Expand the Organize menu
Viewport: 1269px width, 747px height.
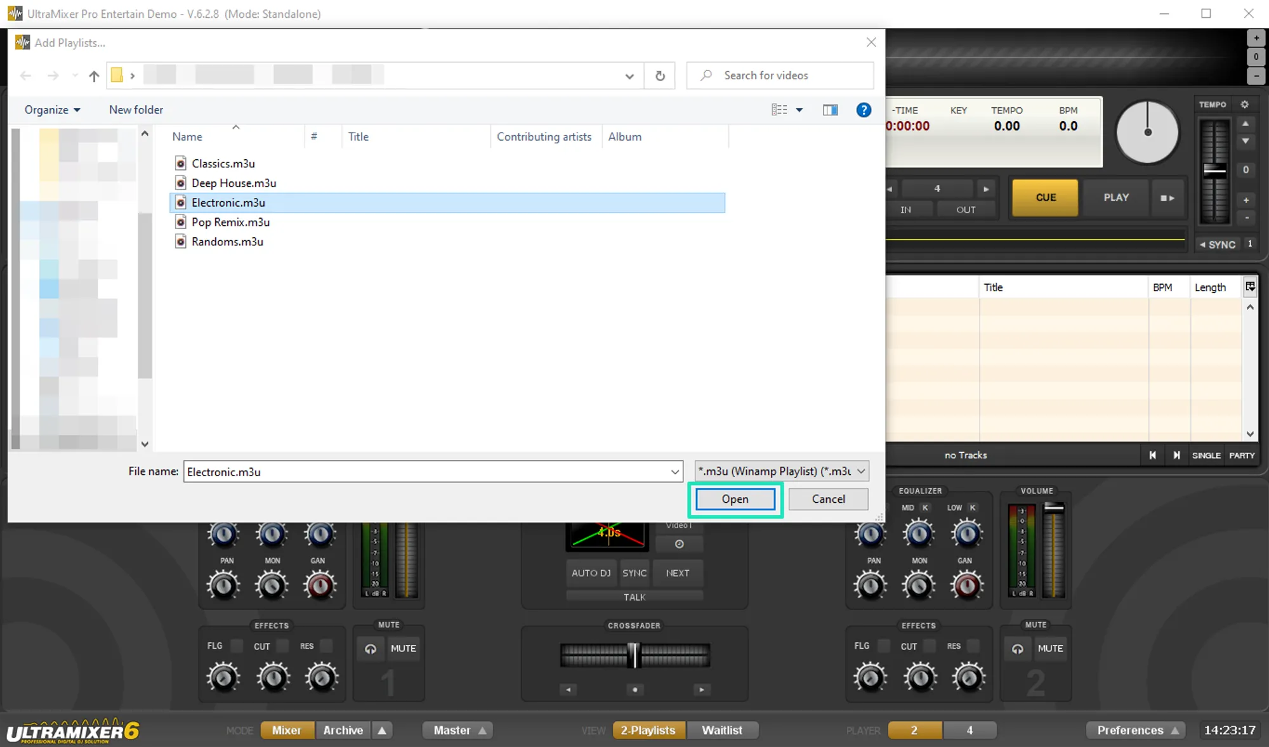[52, 110]
